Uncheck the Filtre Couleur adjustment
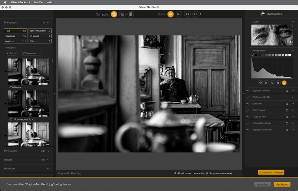The width and height of the screenshot is (298, 191). (247, 110)
